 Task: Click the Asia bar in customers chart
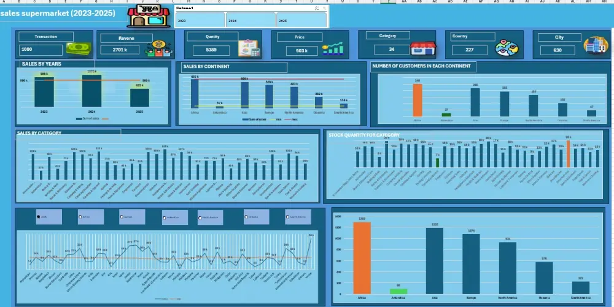tap(475, 102)
